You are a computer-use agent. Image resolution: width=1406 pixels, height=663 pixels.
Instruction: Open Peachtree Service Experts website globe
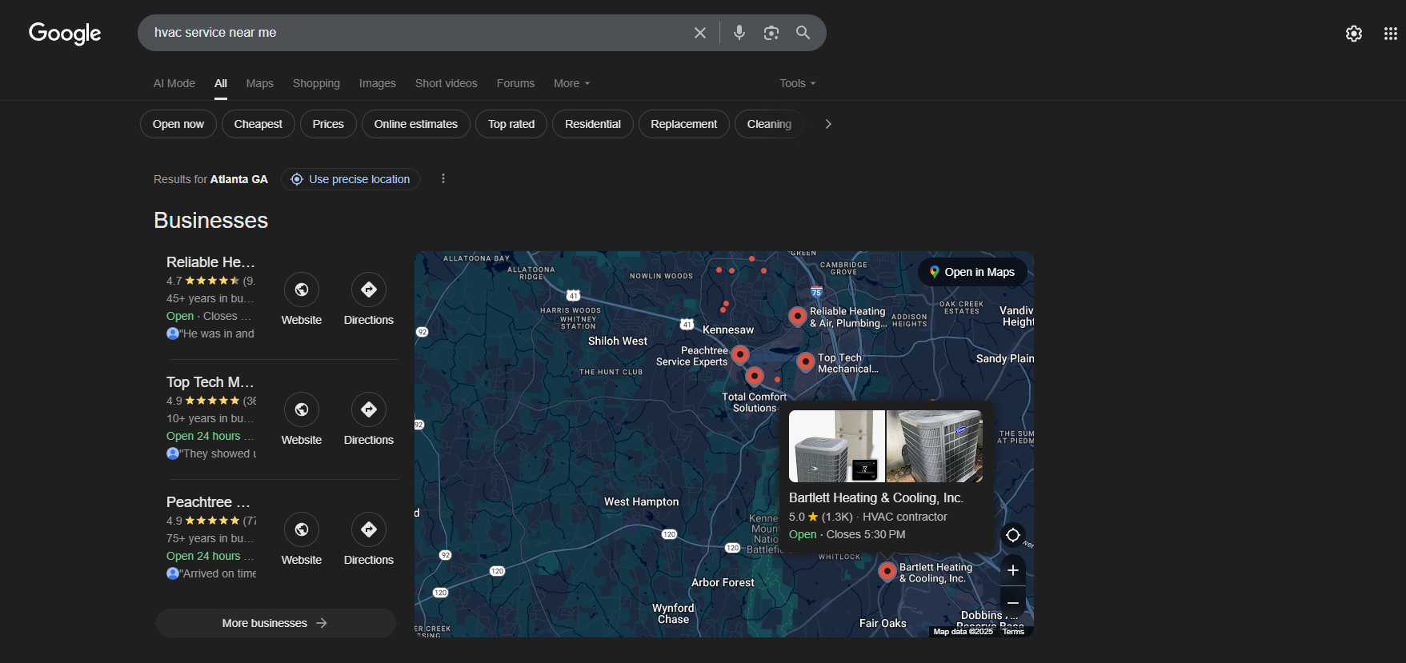click(x=302, y=529)
